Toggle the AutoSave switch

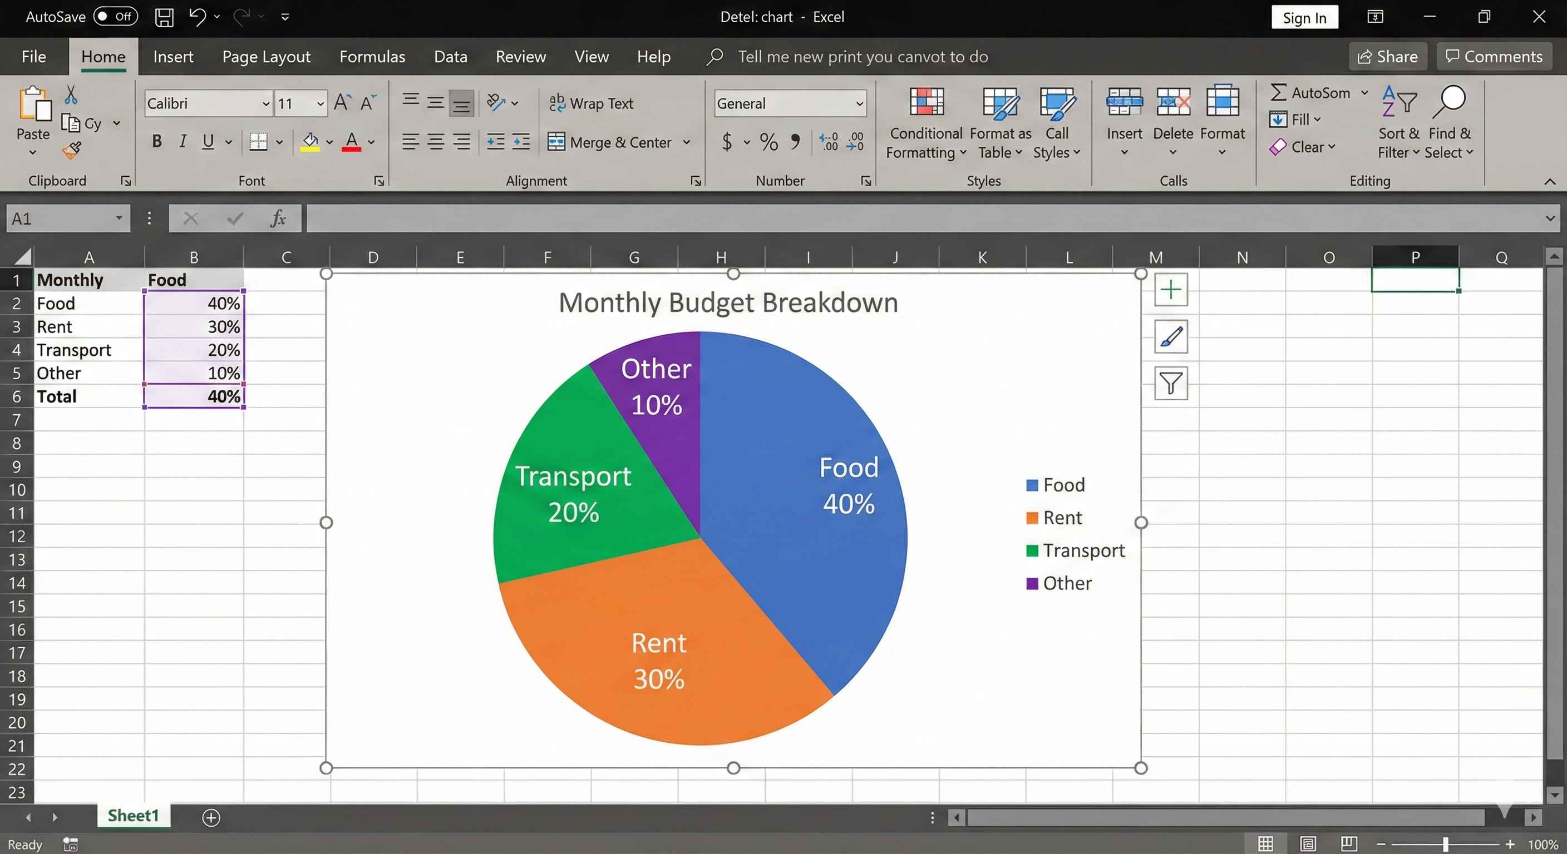(x=115, y=17)
